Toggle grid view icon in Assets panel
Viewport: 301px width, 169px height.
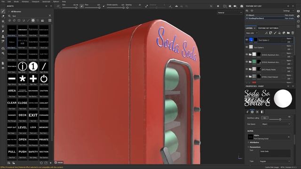(50, 20)
